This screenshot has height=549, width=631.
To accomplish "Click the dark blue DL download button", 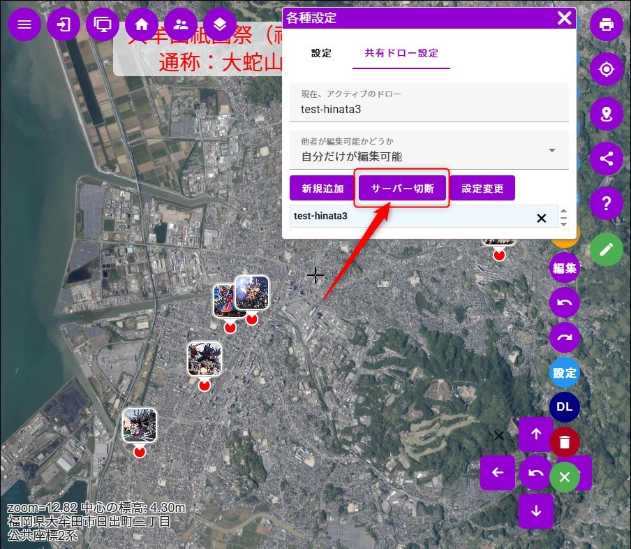I will [565, 407].
